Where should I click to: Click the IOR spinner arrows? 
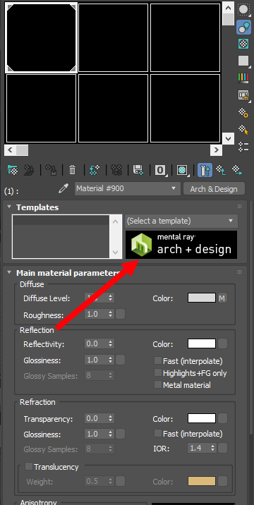coord(213,448)
